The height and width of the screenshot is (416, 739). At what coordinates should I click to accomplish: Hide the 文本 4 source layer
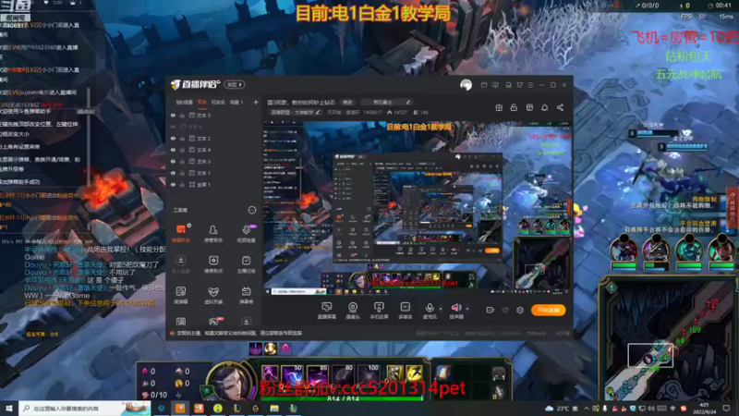coord(173,150)
